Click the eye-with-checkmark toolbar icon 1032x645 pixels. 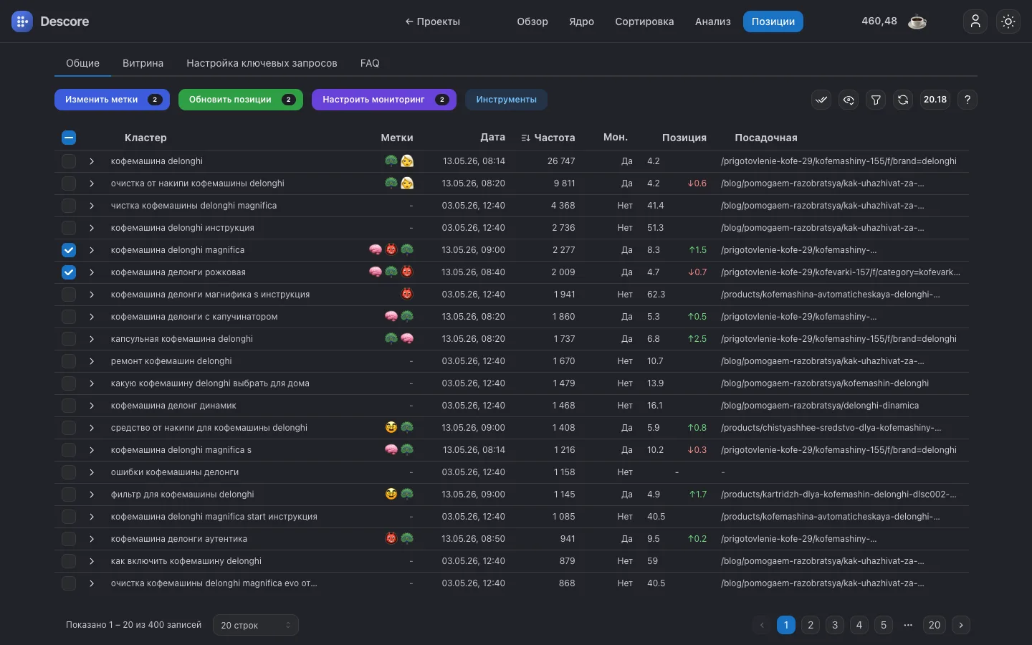(849, 100)
